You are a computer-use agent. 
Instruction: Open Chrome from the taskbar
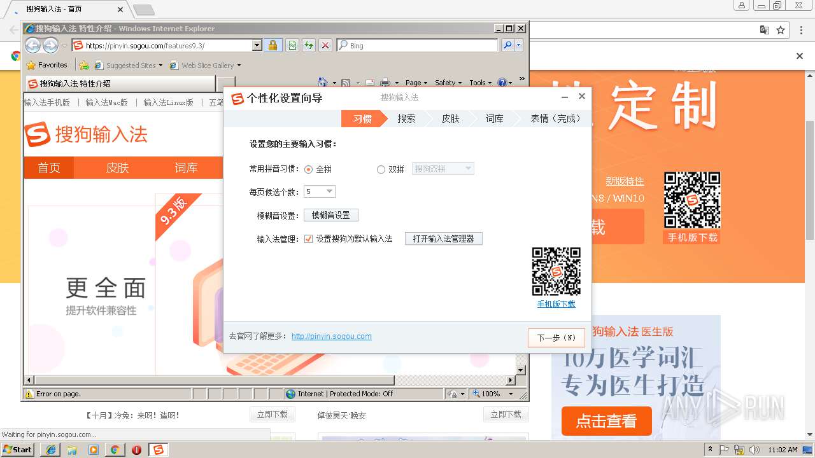pyautogui.click(x=115, y=450)
